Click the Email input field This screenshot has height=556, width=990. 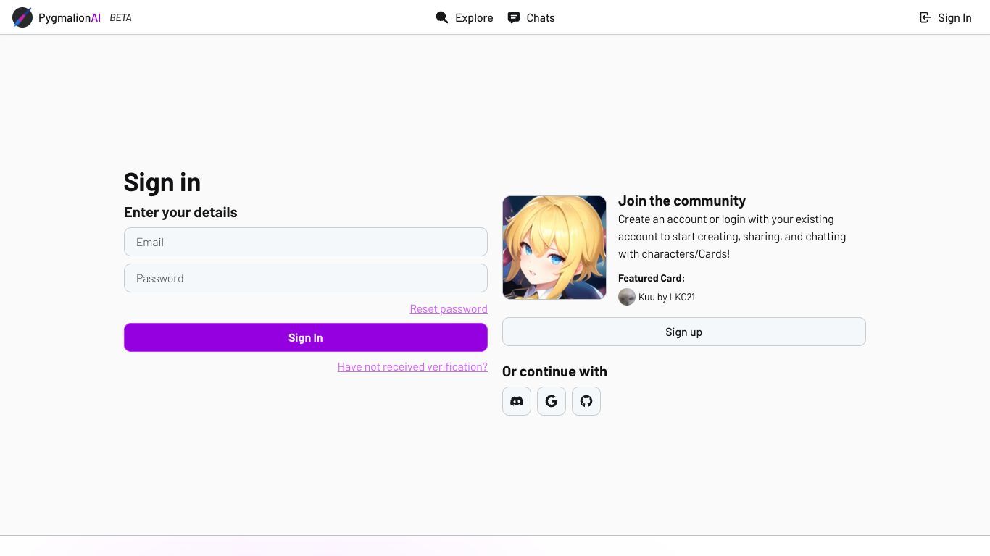tap(306, 242)
